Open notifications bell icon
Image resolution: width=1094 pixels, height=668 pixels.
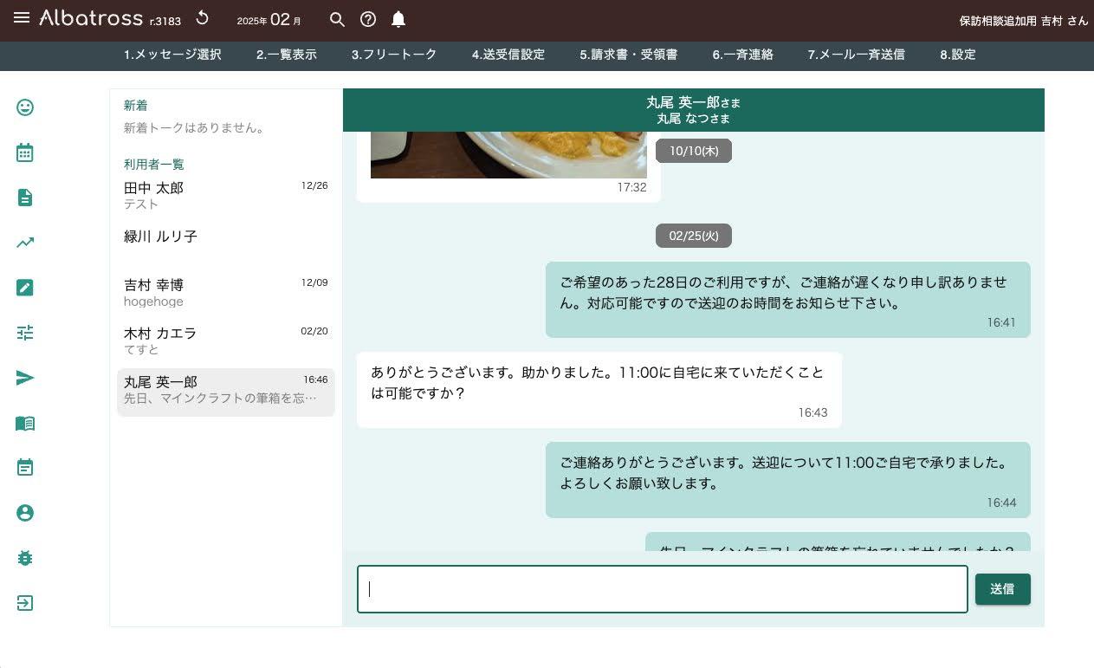[x=398, y=19]
